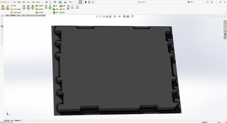Open Appearances task pane tab
Screen dimensions: 227x123
(225, 35)
